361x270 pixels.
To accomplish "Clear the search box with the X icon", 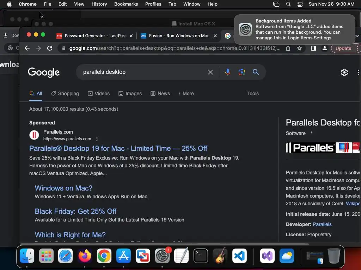I will tap(210, 72).
